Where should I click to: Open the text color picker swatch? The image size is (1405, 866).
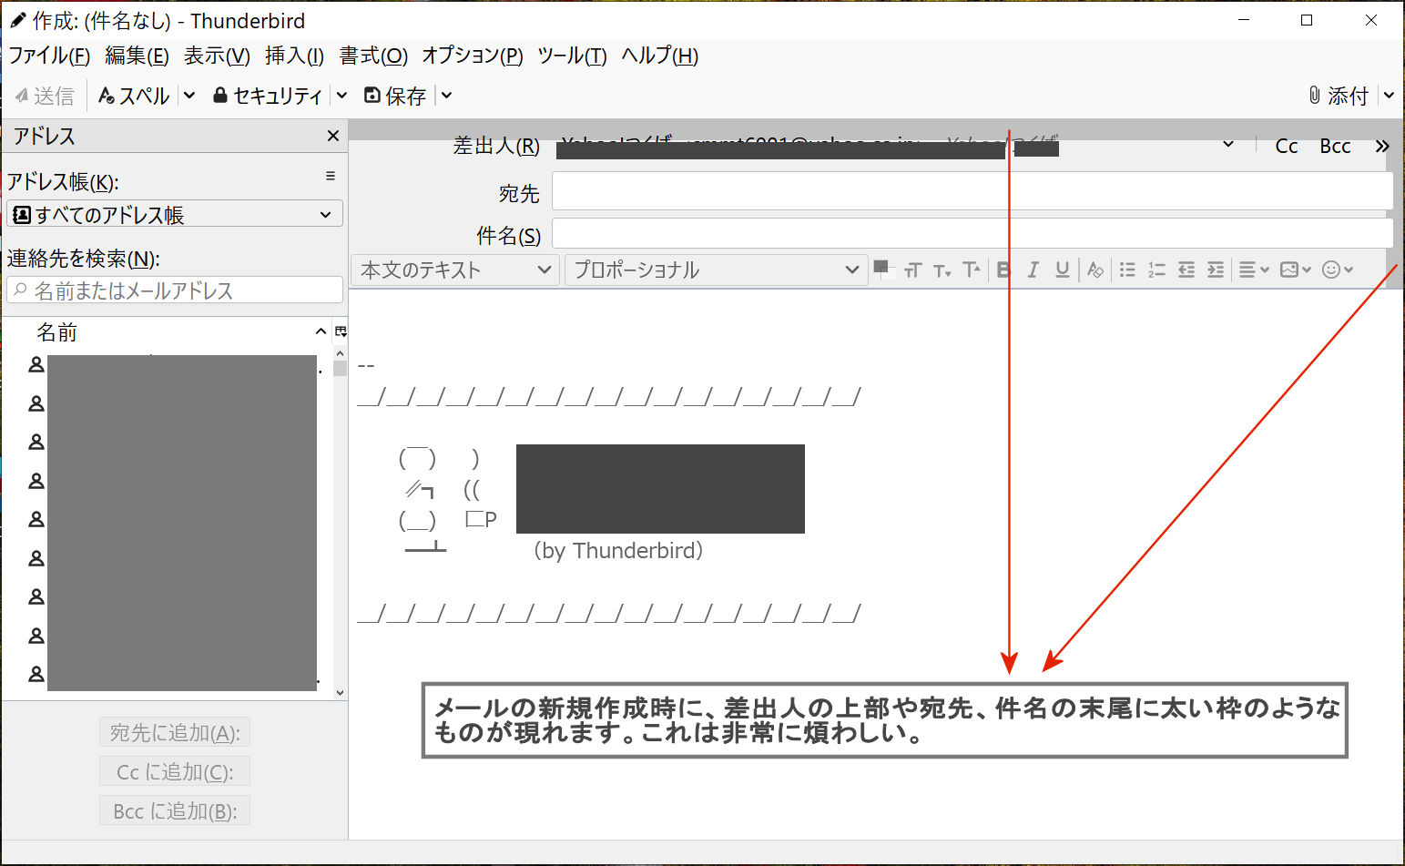coord(881,267)
